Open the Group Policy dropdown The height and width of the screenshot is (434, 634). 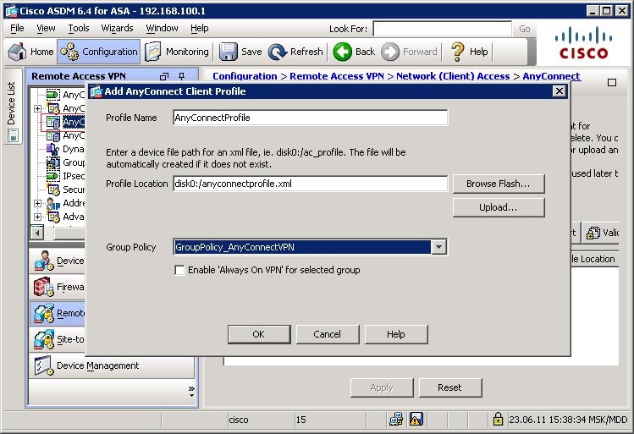coord(438,247)
